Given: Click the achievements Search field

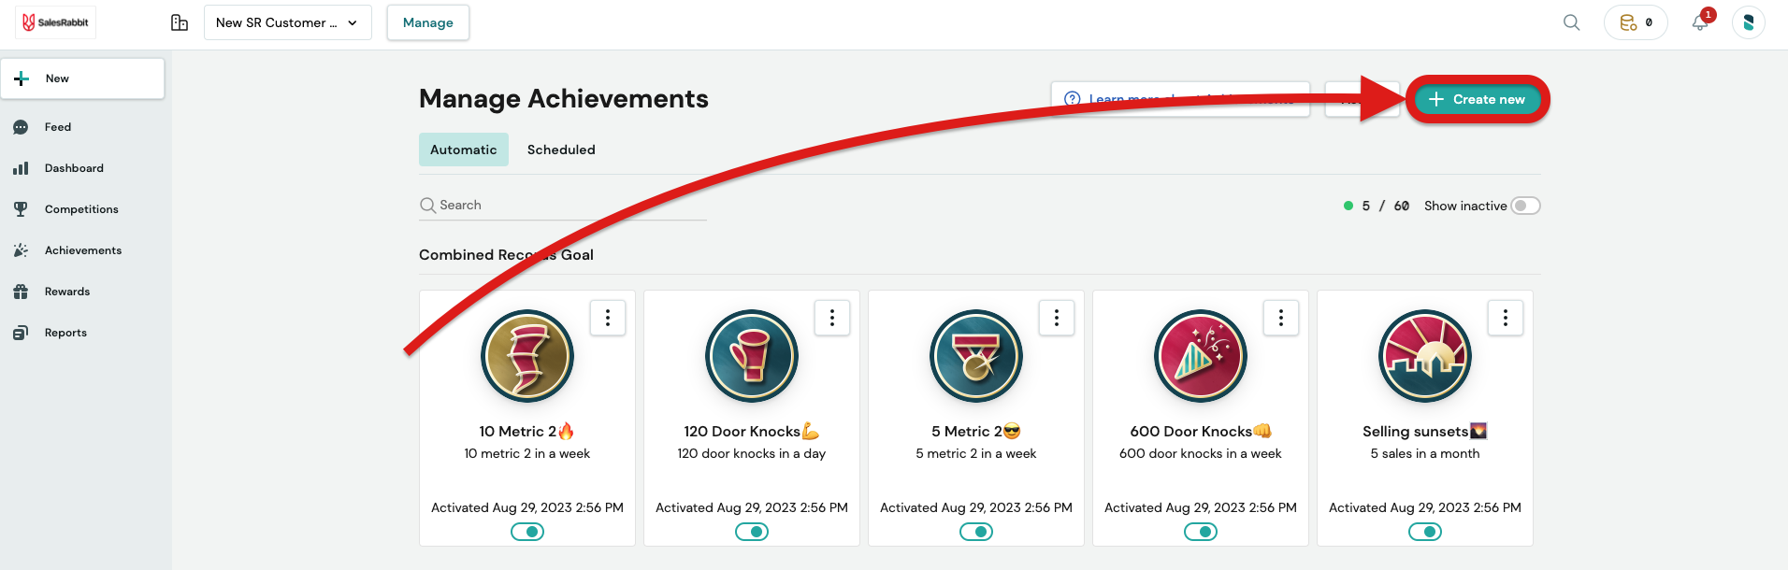Looking at the screenshot, I should point(561,205).
